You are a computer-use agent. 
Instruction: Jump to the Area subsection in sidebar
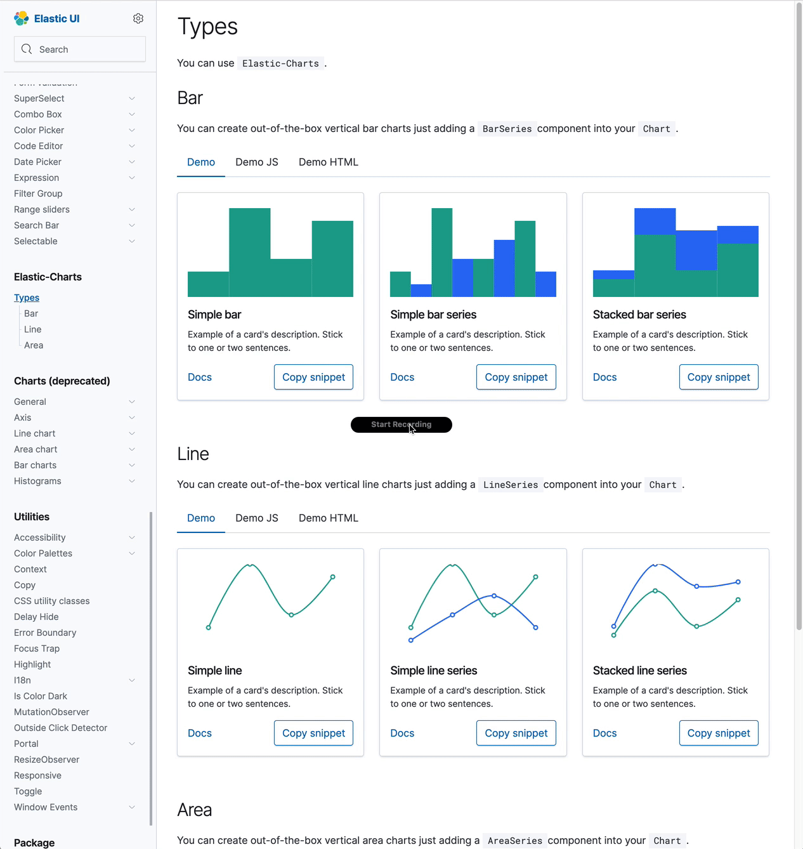pos(34,345)
